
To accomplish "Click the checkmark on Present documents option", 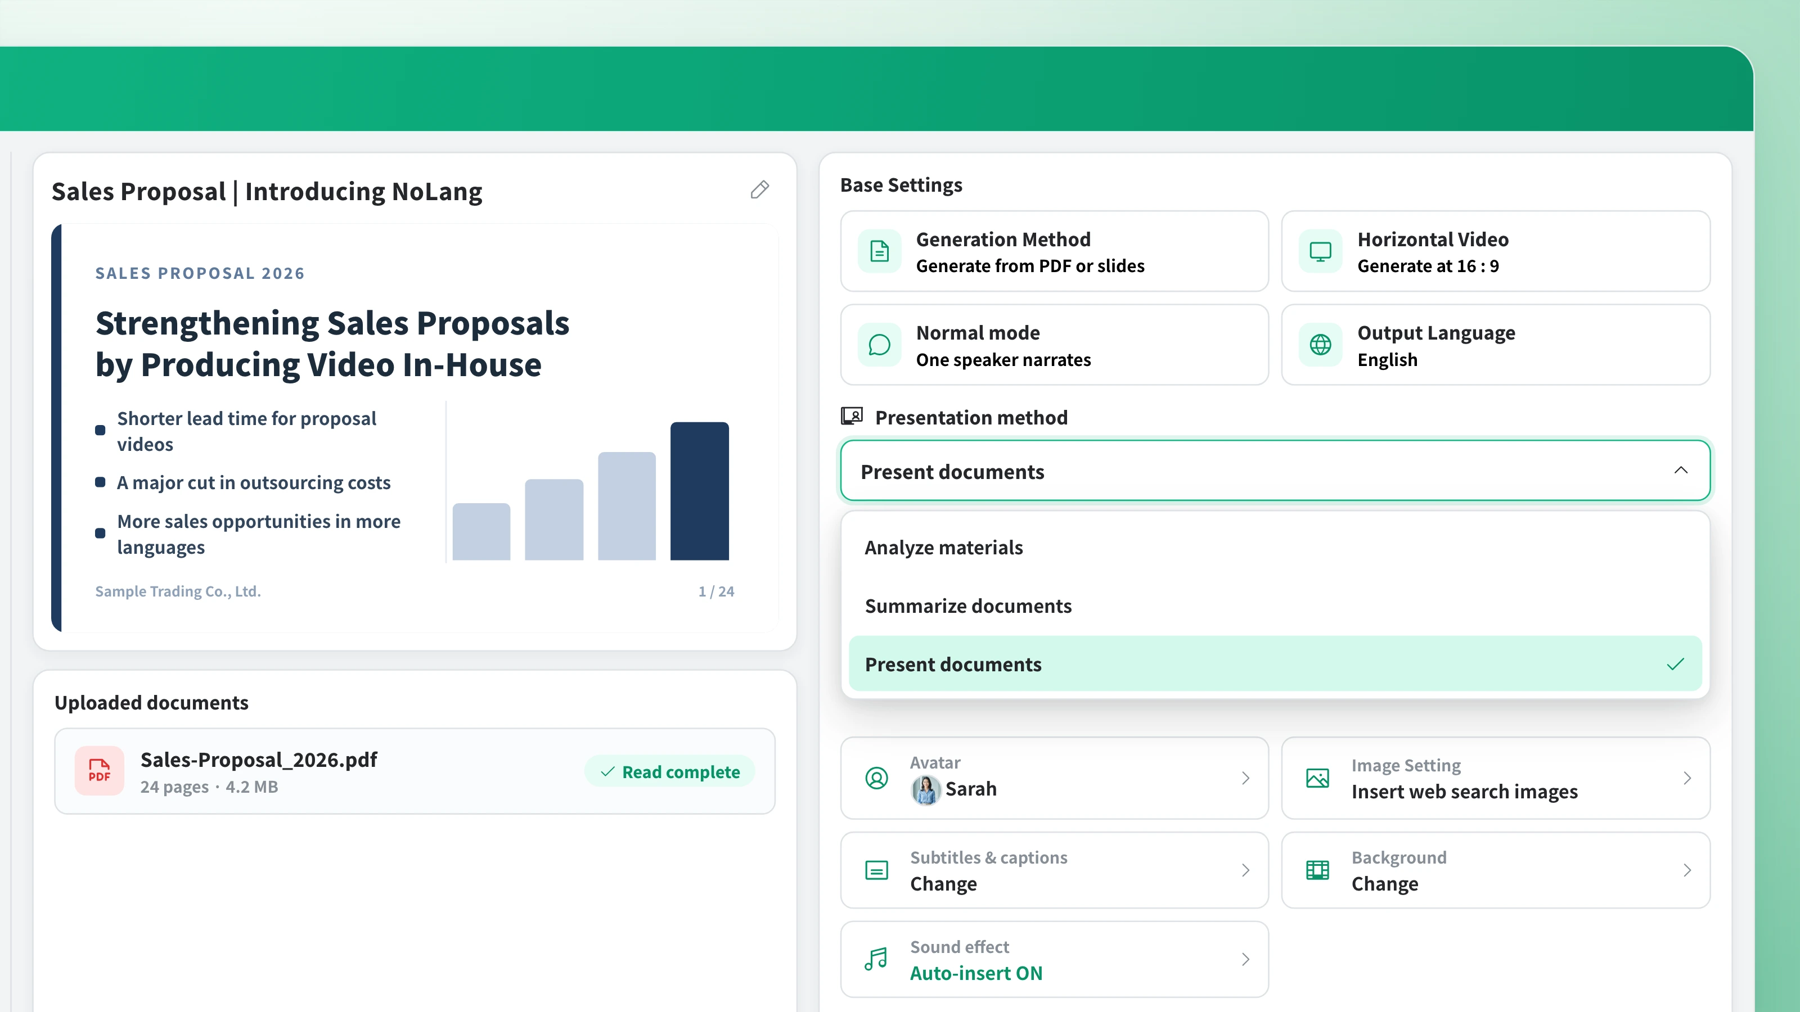I will (x=1676, y=664).
